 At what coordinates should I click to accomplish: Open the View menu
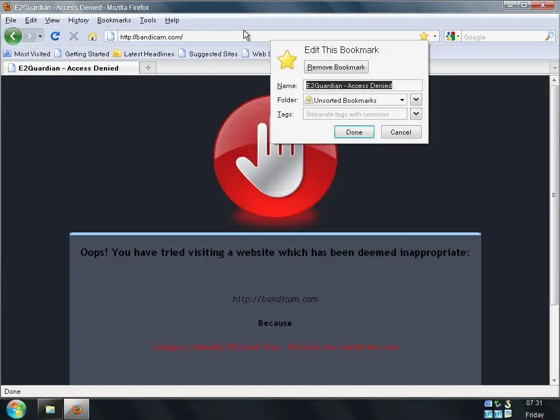[52, 20]
